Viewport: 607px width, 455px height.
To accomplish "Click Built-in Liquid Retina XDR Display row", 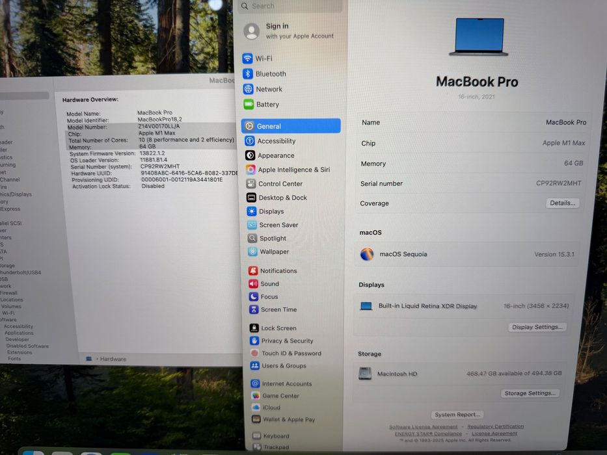I will pyautogui.click(x=465, y=305).
